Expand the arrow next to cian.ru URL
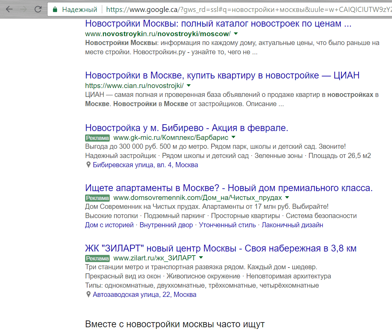Image resolution: width=392 pixels, height=331 pixels. (189, 85)
